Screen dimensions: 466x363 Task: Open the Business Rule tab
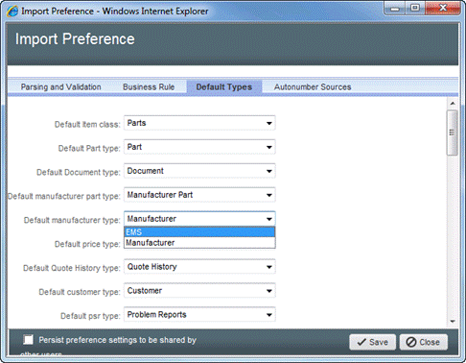tap(149, 87)
